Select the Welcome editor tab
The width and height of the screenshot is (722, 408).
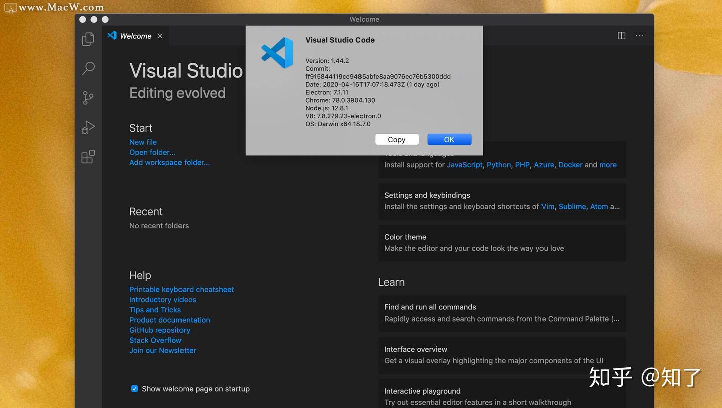pyautogui.click(x=135, y=36)
